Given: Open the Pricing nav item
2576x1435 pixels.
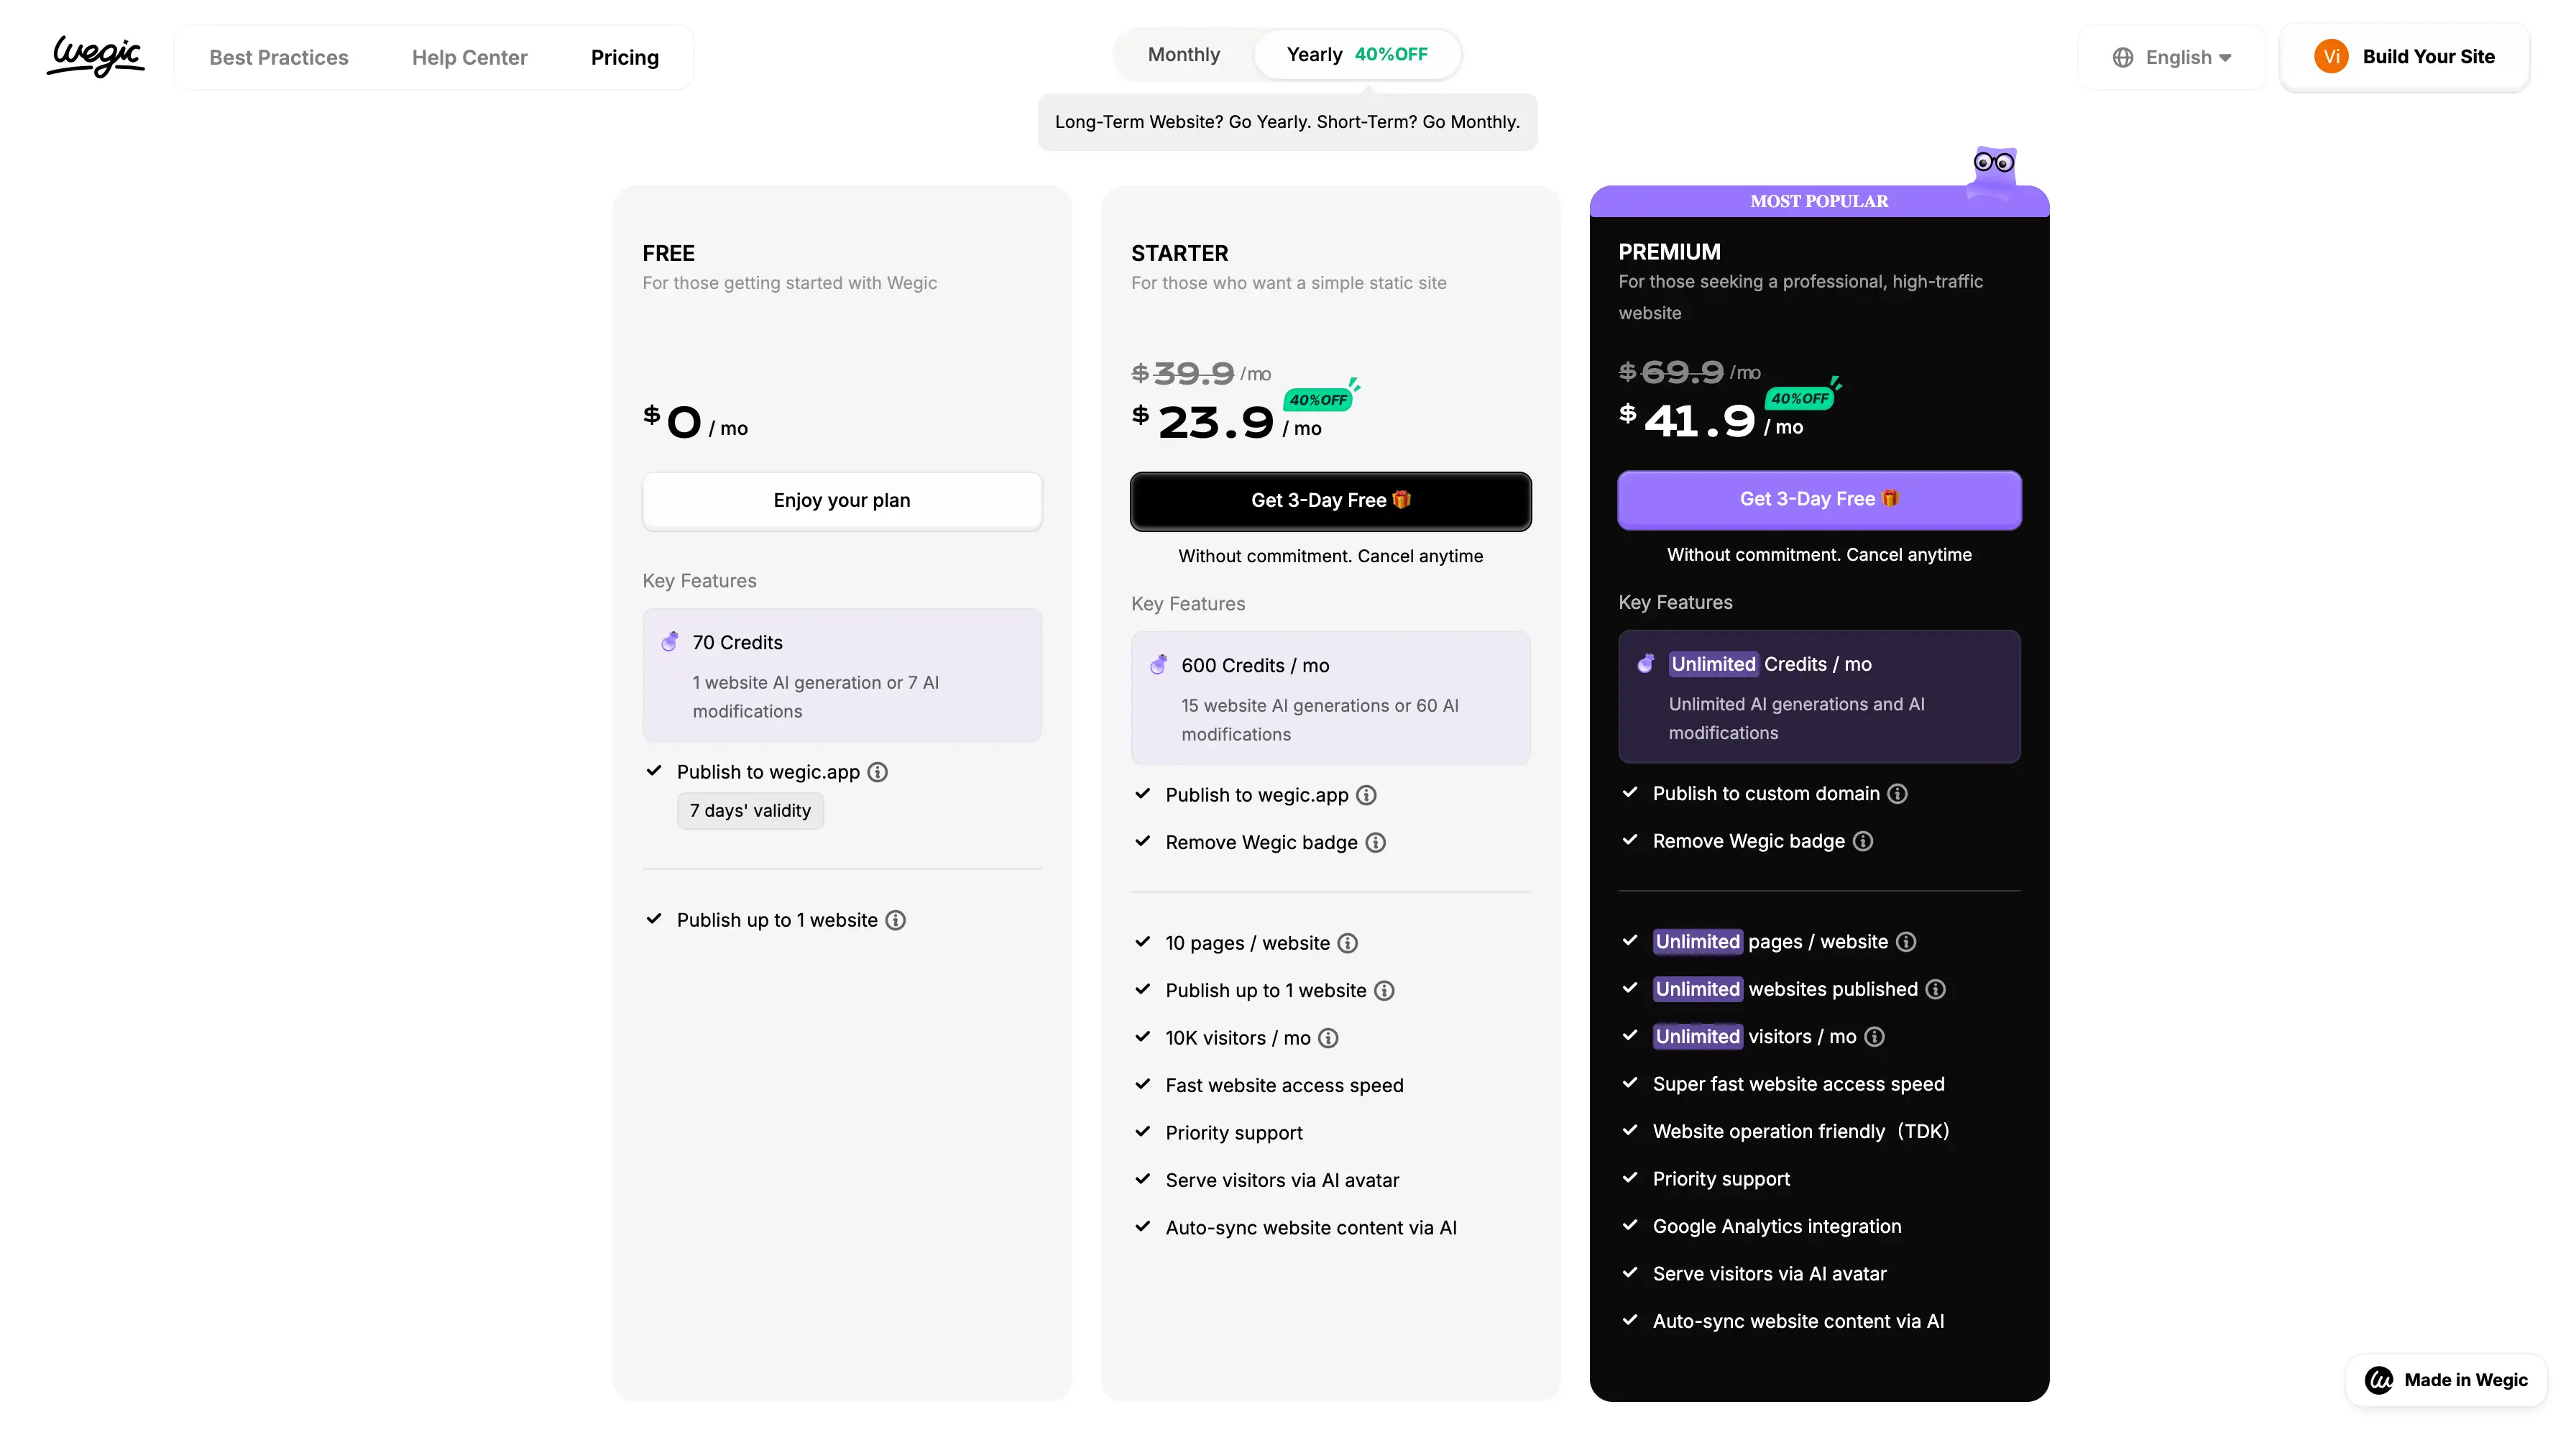Looking at the screenshot, I should point(624,58).
